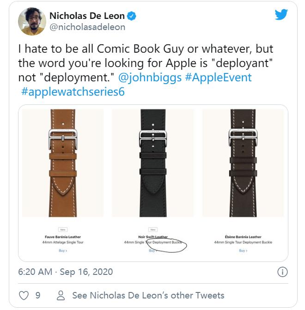This screenshot has height=310, width=305.
Task: Click the circled Deployment Buckle text
Action: [167, 242]
